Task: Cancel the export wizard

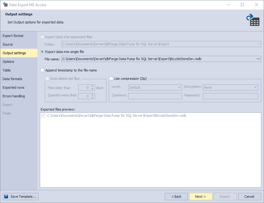Action: pyautogui.click(x=249, y=197)
